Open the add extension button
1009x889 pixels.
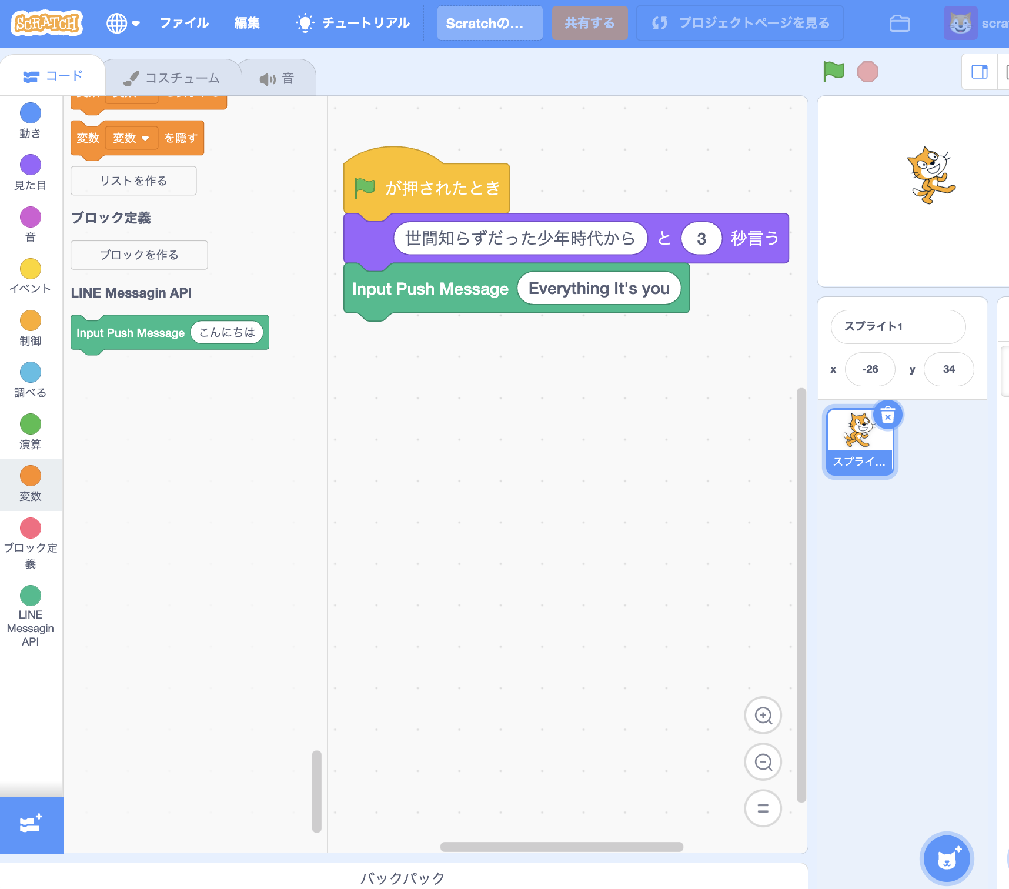tap(31, 824)
